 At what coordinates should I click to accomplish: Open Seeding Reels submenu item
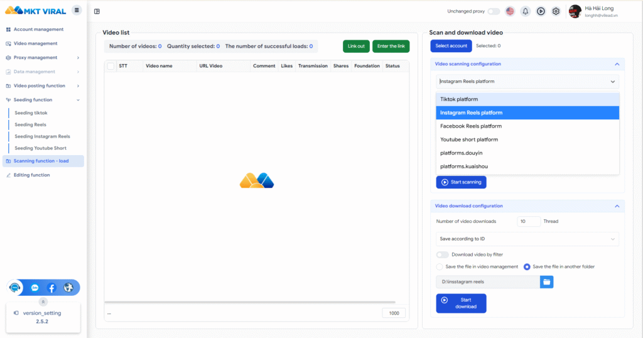30,124
